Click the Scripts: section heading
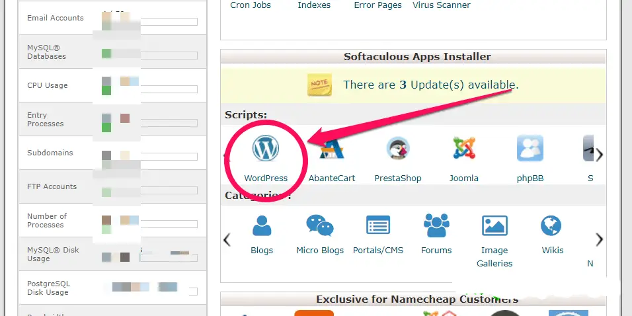632x316 pixels. coord(246,115)
